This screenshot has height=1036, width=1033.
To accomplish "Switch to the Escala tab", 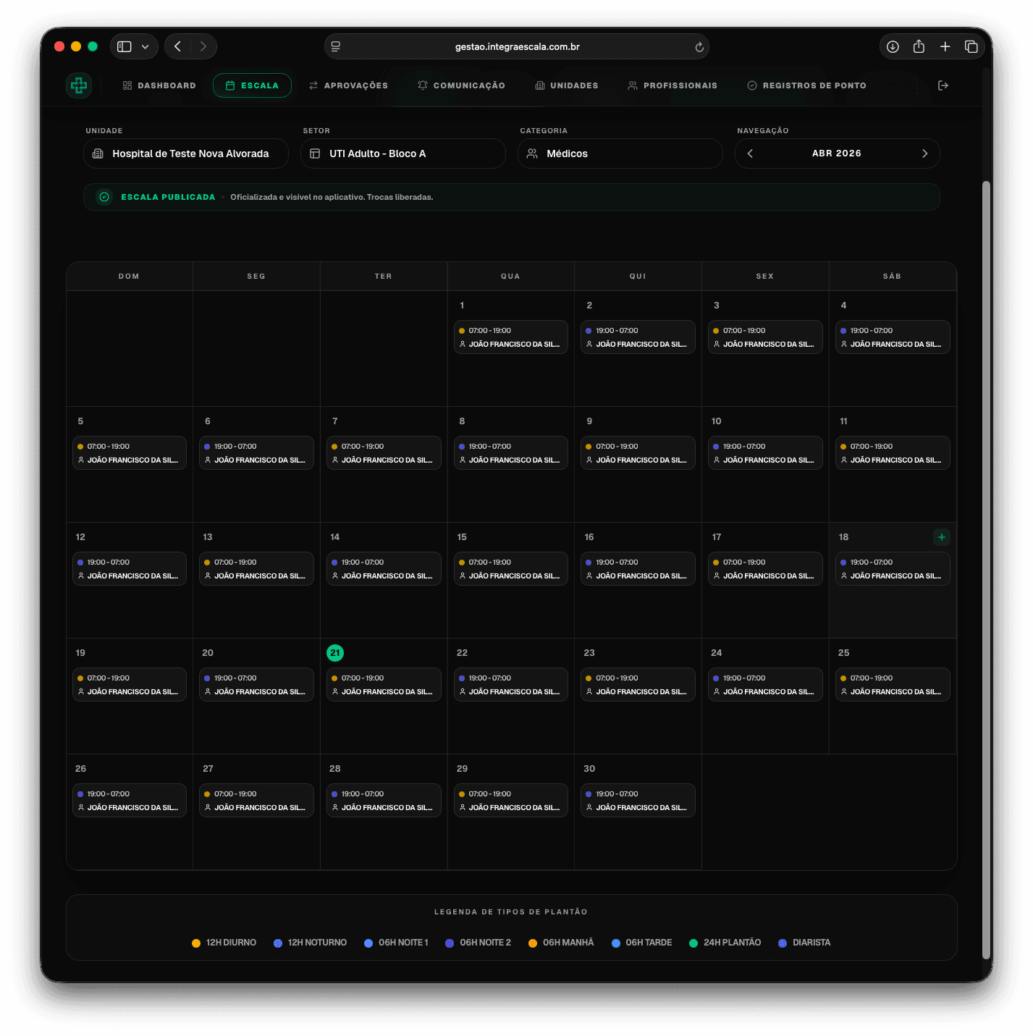I will point(252,85).
